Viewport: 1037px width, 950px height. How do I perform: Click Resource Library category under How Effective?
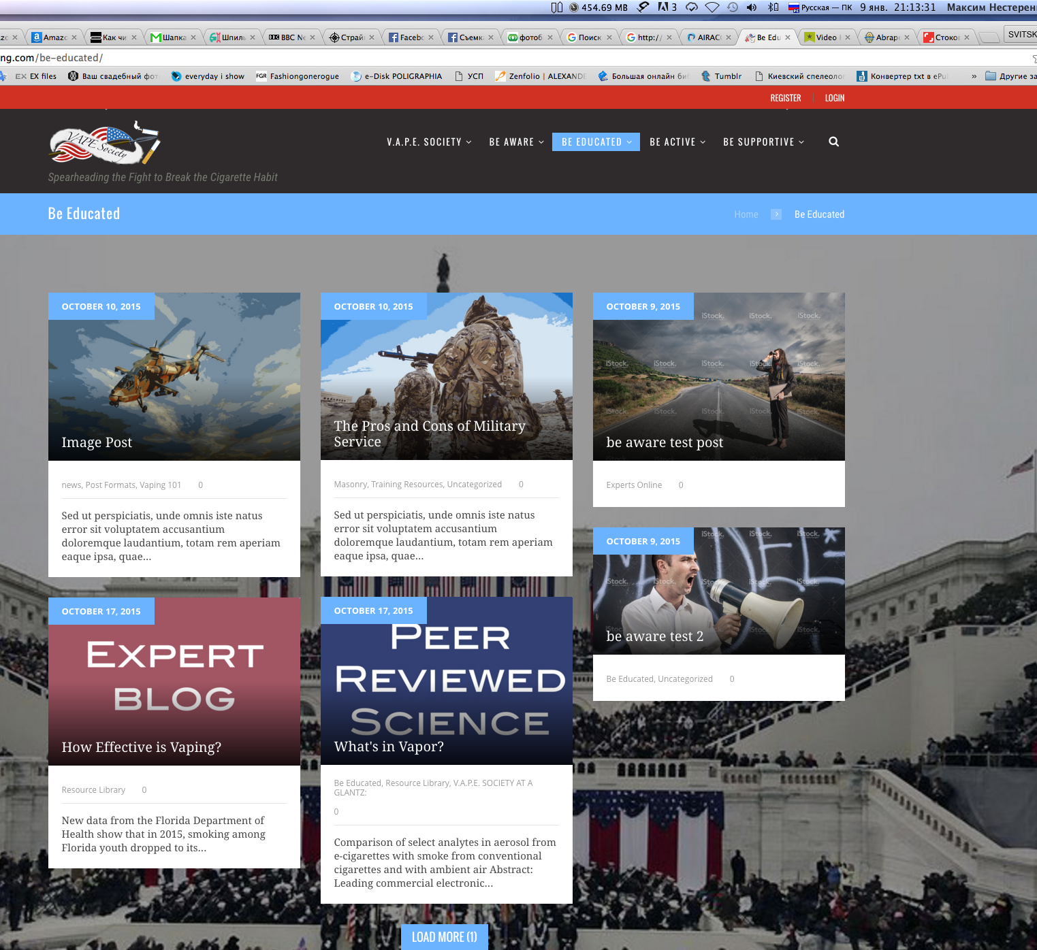tap(93, 790)
